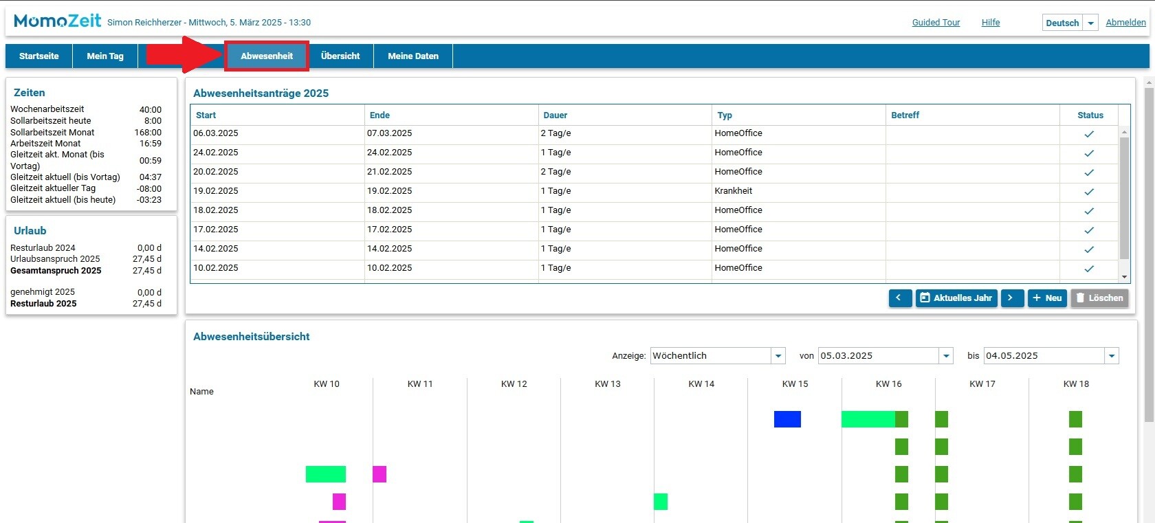The height and width of the screenshot is (523, 1155).
Task: Open the Guided Tour link
Action: coord(936,23)
